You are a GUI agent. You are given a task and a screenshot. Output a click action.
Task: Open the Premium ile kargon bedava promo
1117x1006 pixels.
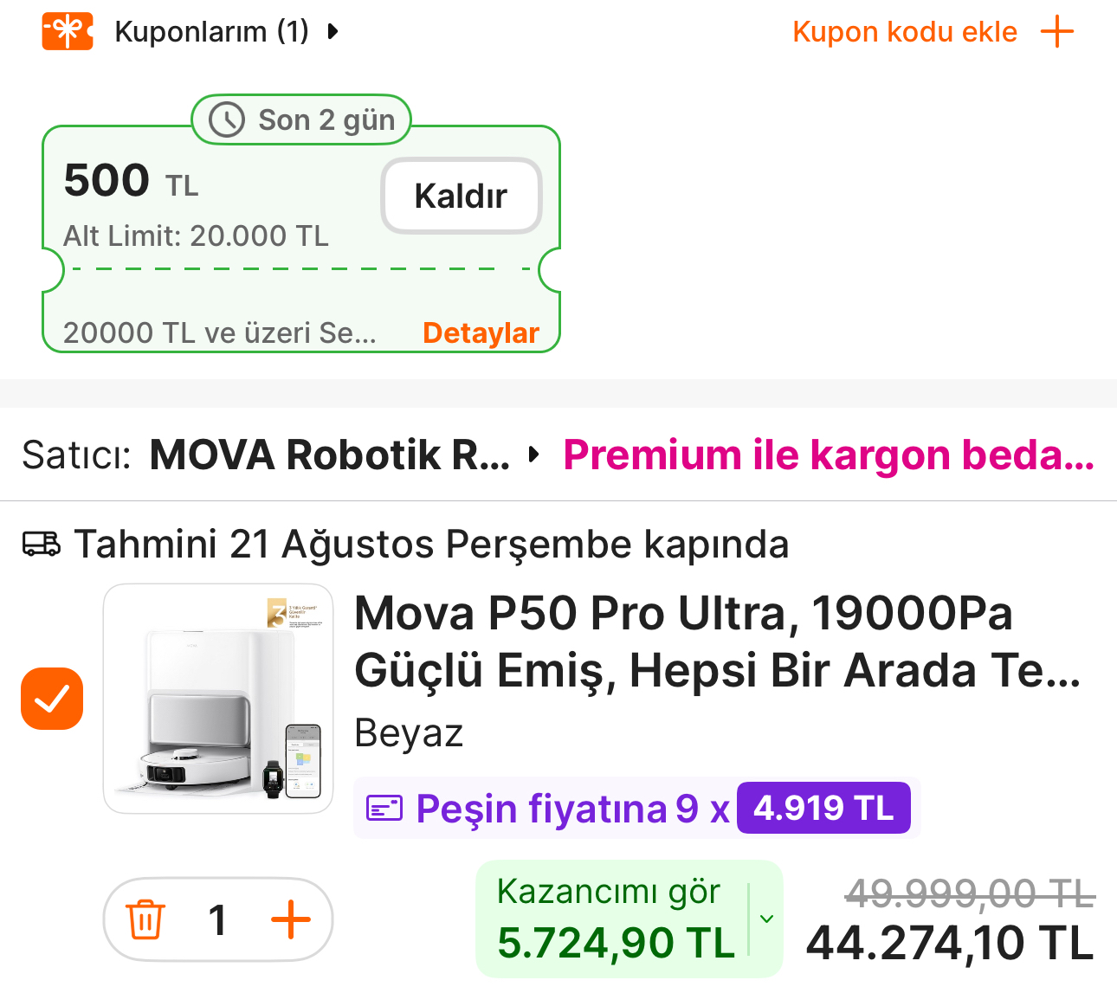tap(829, 455)
